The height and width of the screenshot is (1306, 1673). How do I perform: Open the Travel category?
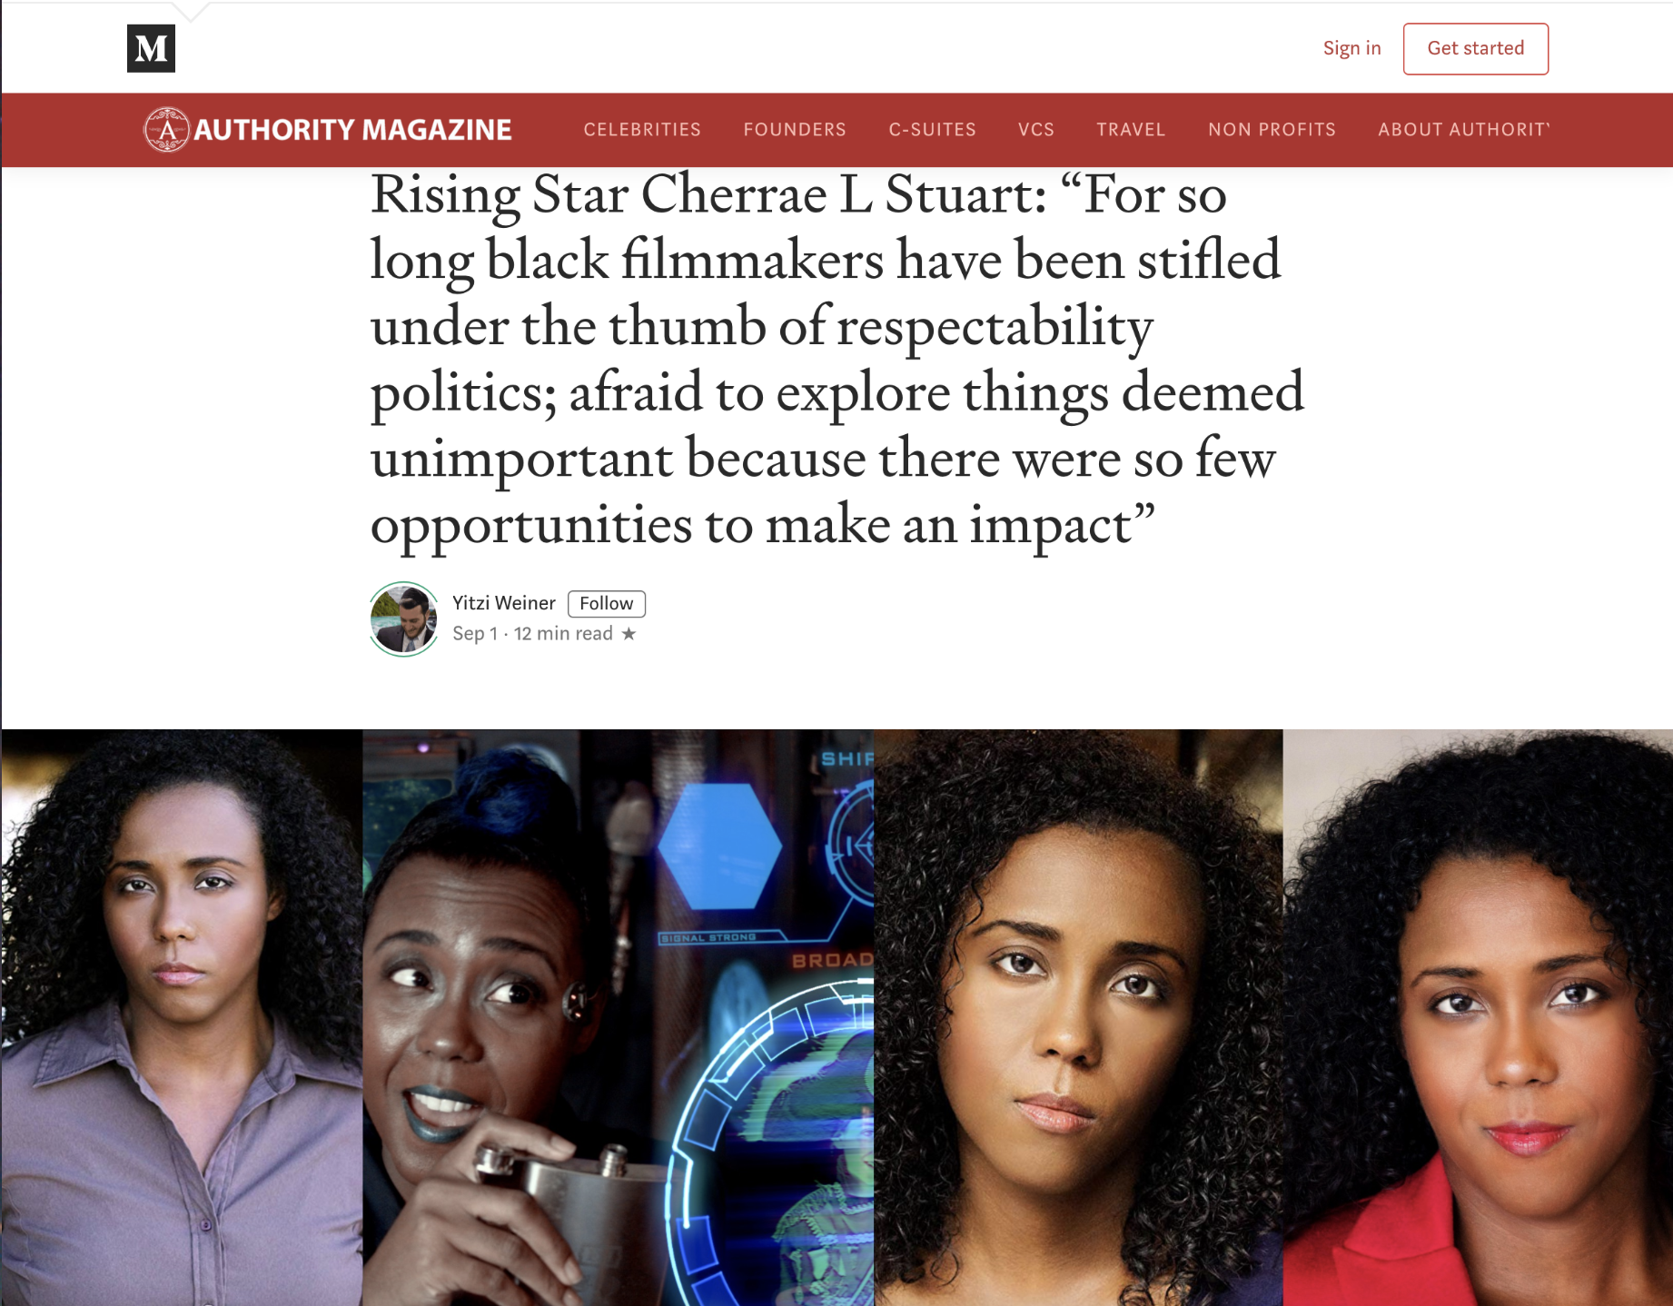pyautogui.click(x=1131, y=129)
